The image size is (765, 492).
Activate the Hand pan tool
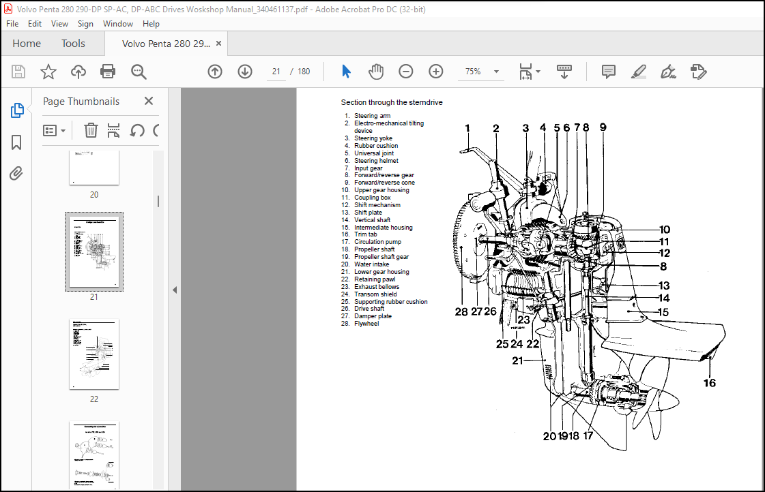coord(375,72)
